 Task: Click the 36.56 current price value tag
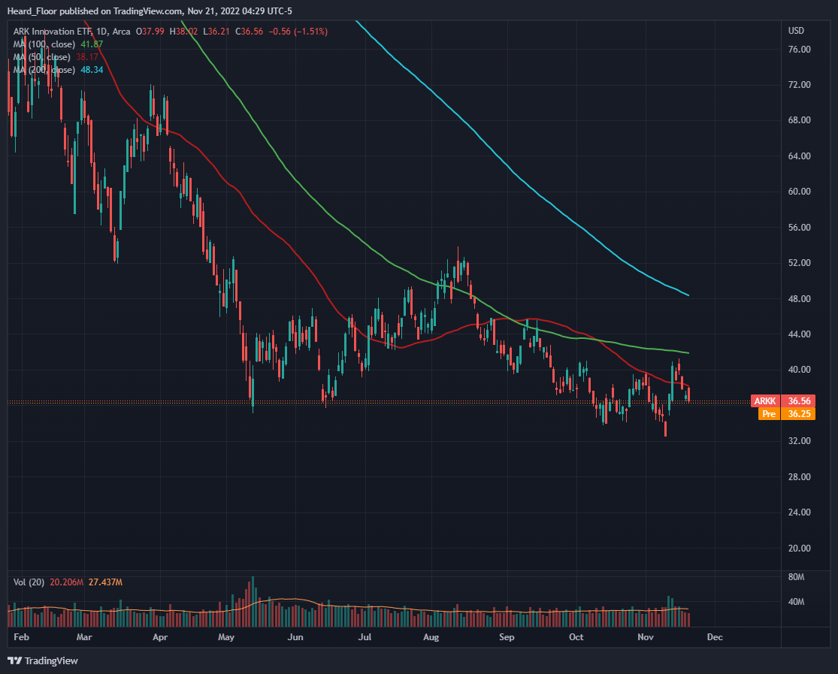coord(799,401)
